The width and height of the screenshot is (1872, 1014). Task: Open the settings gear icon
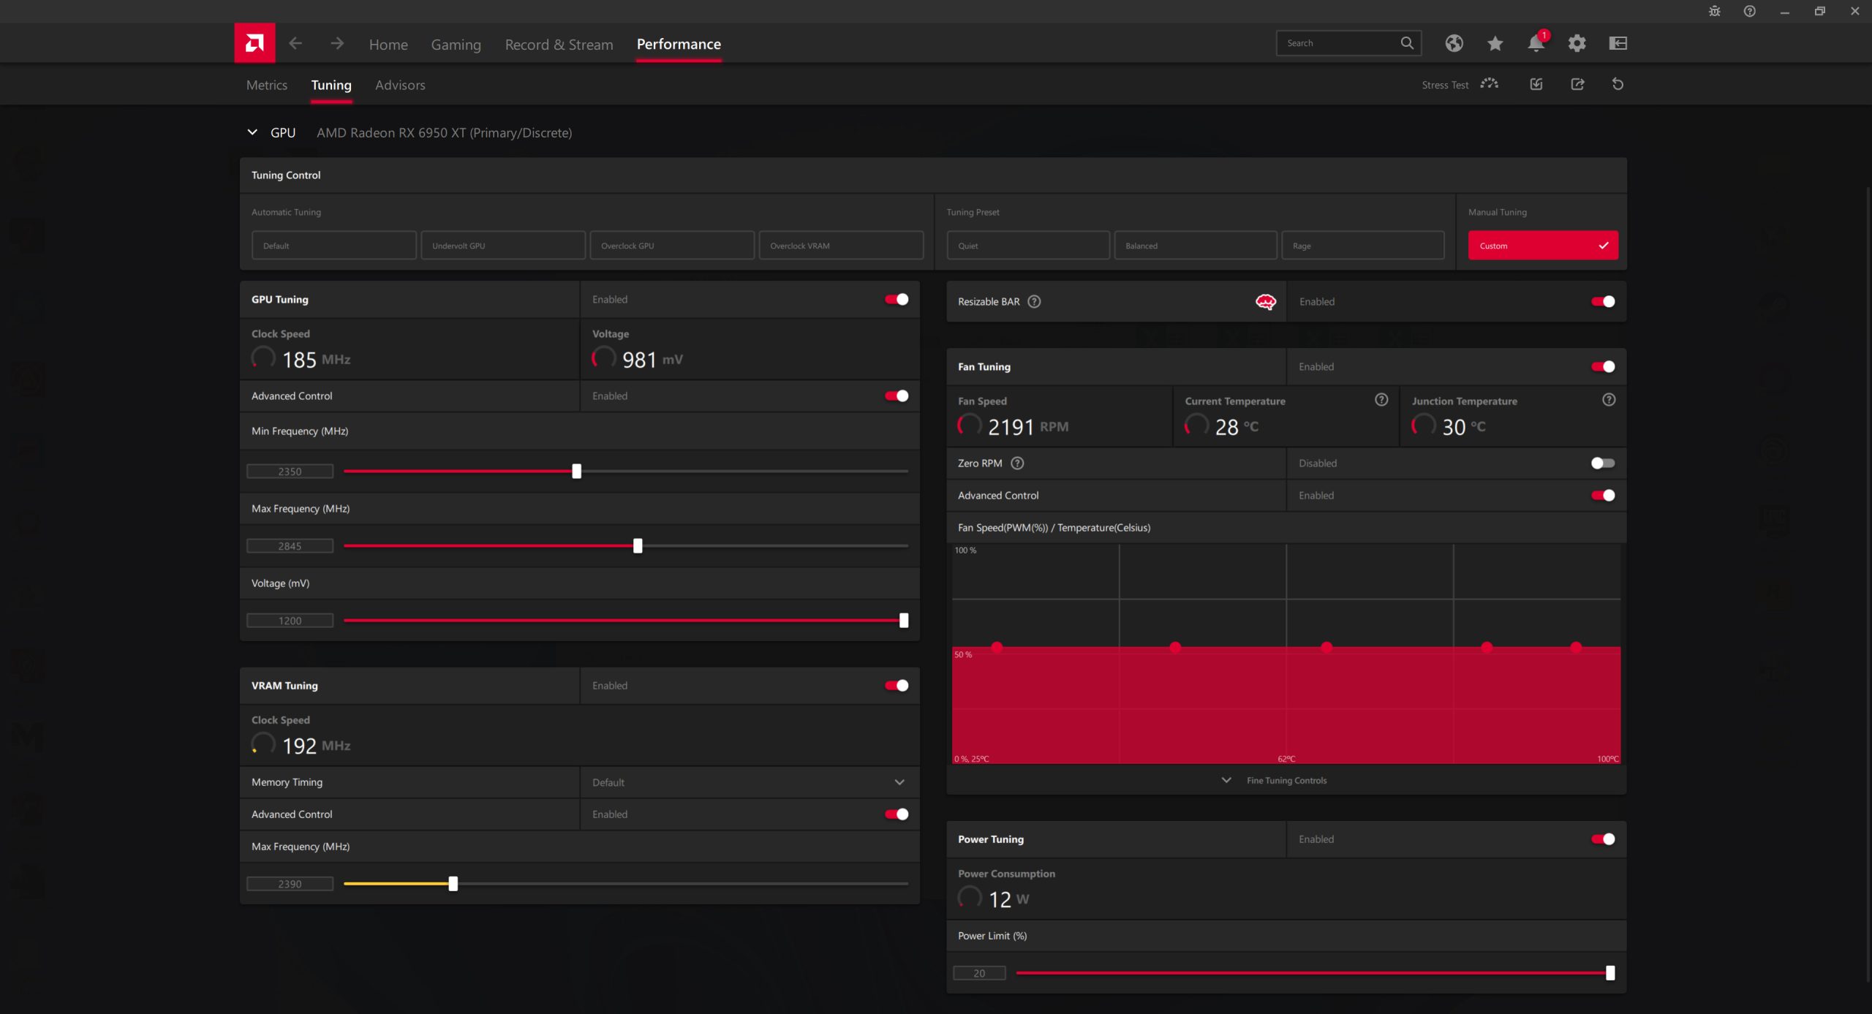[1577, 43]
